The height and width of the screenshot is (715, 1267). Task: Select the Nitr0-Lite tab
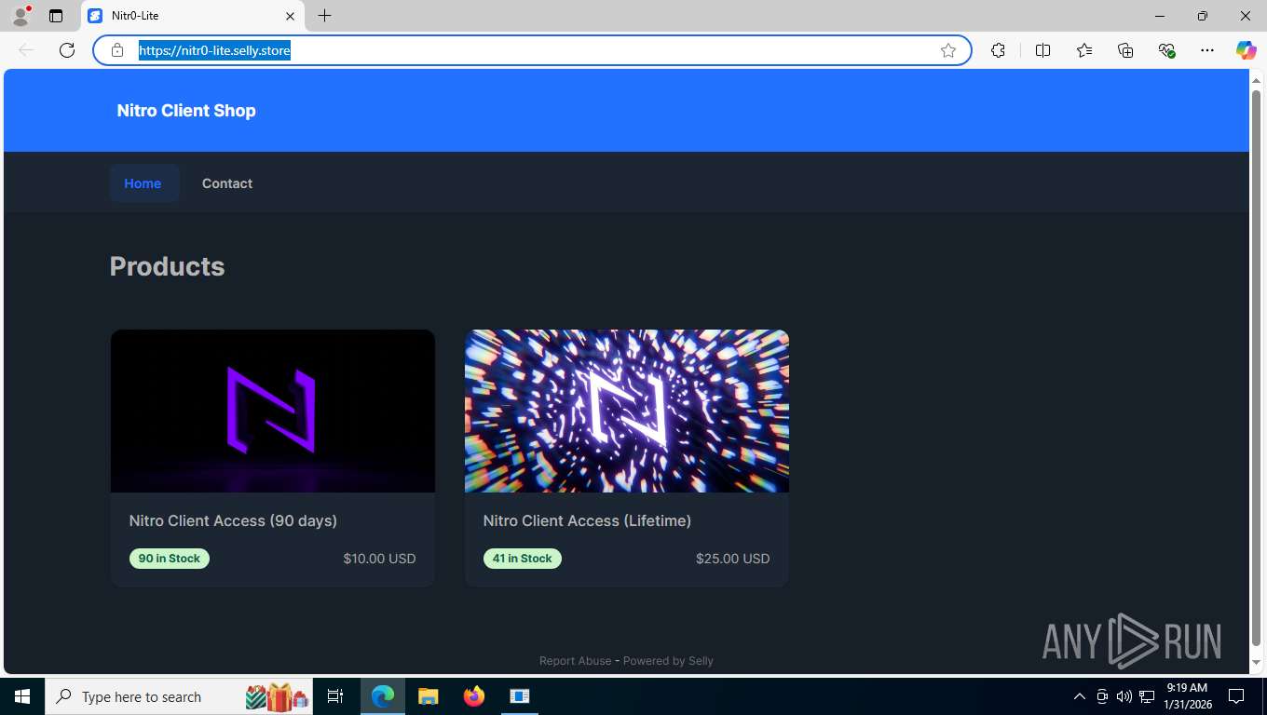coord(192,16)
